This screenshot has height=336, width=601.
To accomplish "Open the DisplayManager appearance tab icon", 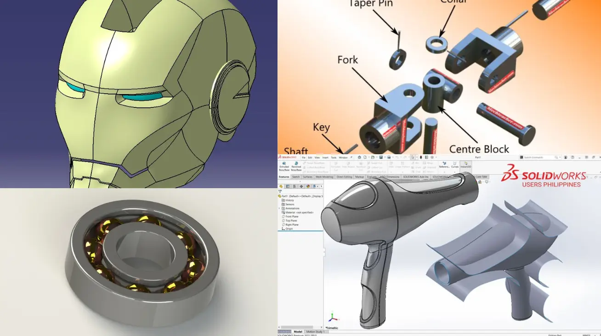I will (x=309, y=186).
